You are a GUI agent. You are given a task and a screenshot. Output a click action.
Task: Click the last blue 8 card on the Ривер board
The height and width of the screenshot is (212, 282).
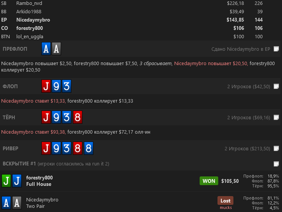(x=89, y=149)
